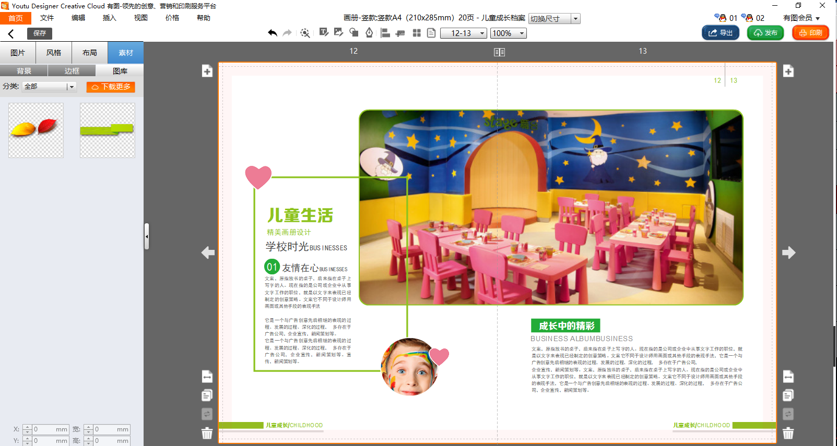This screenshot has width=837, height=446.
Task: Open the 插入 menu
Action: click(x=109, y=18)
